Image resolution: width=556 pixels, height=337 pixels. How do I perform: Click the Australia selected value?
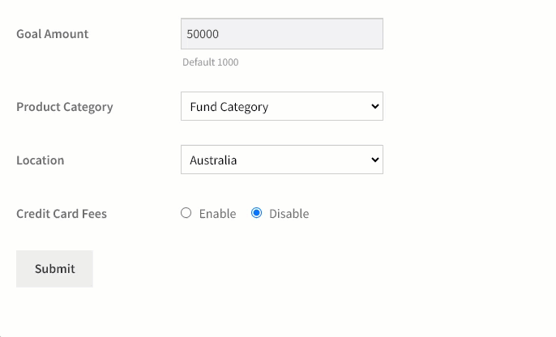point(213,160)
